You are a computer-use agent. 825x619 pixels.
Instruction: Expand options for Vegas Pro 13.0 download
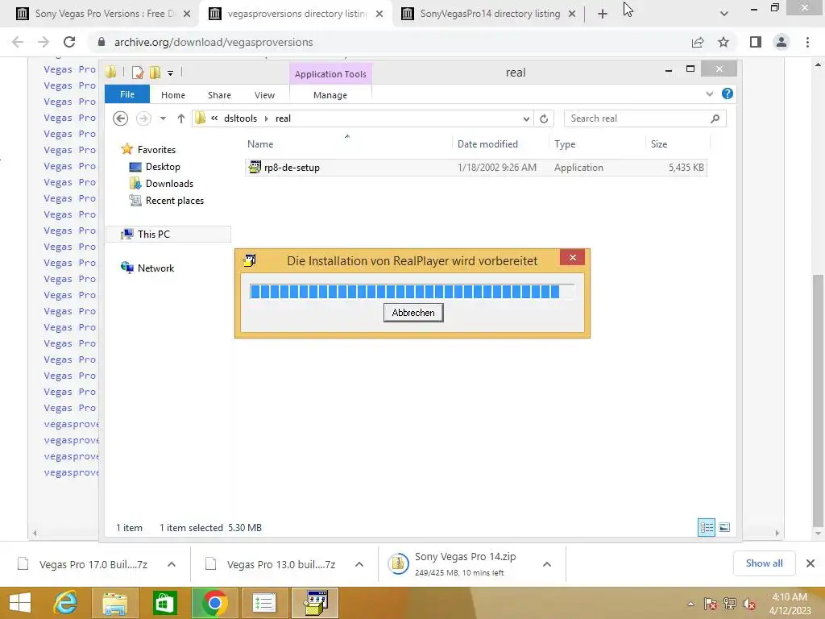coord(359,564)
